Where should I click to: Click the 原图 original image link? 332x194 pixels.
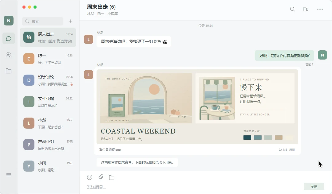click(292, 149)
